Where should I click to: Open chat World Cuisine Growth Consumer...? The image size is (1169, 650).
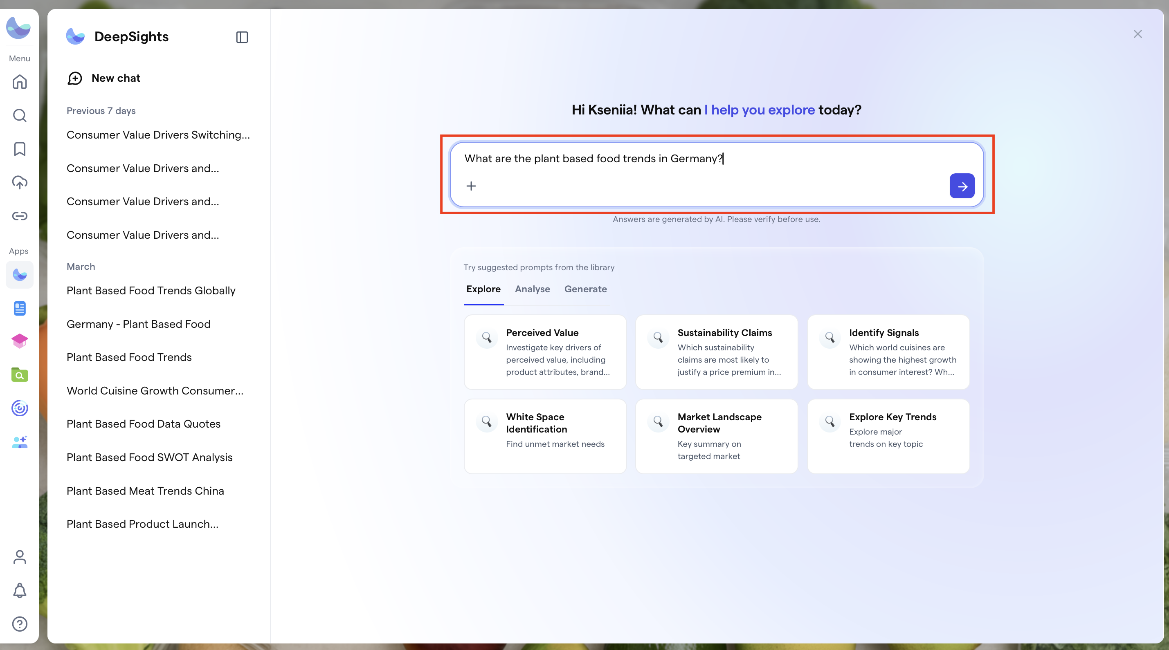point(155,391)
